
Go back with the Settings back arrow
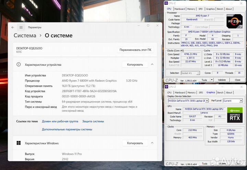(x=13, y=27)
